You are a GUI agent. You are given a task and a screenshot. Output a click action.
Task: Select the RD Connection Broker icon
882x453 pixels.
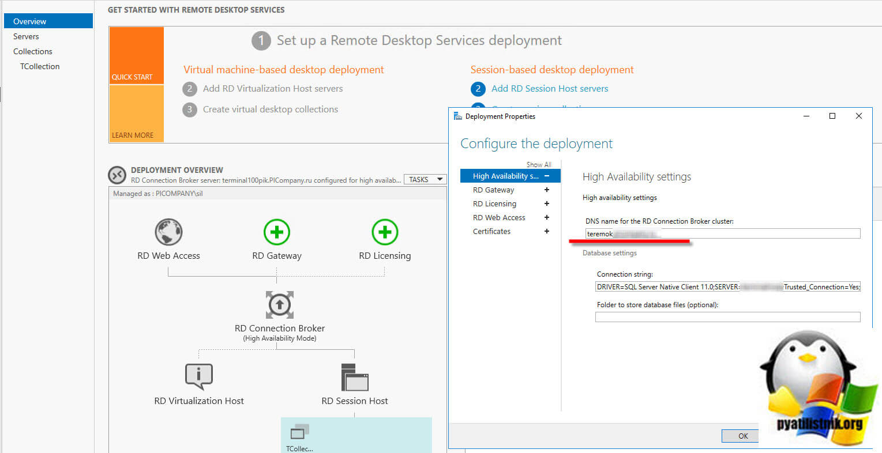(279, 305)
